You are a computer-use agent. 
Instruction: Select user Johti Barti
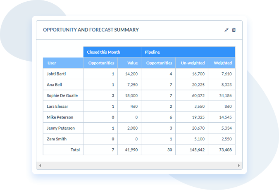(x=56, y=74)
